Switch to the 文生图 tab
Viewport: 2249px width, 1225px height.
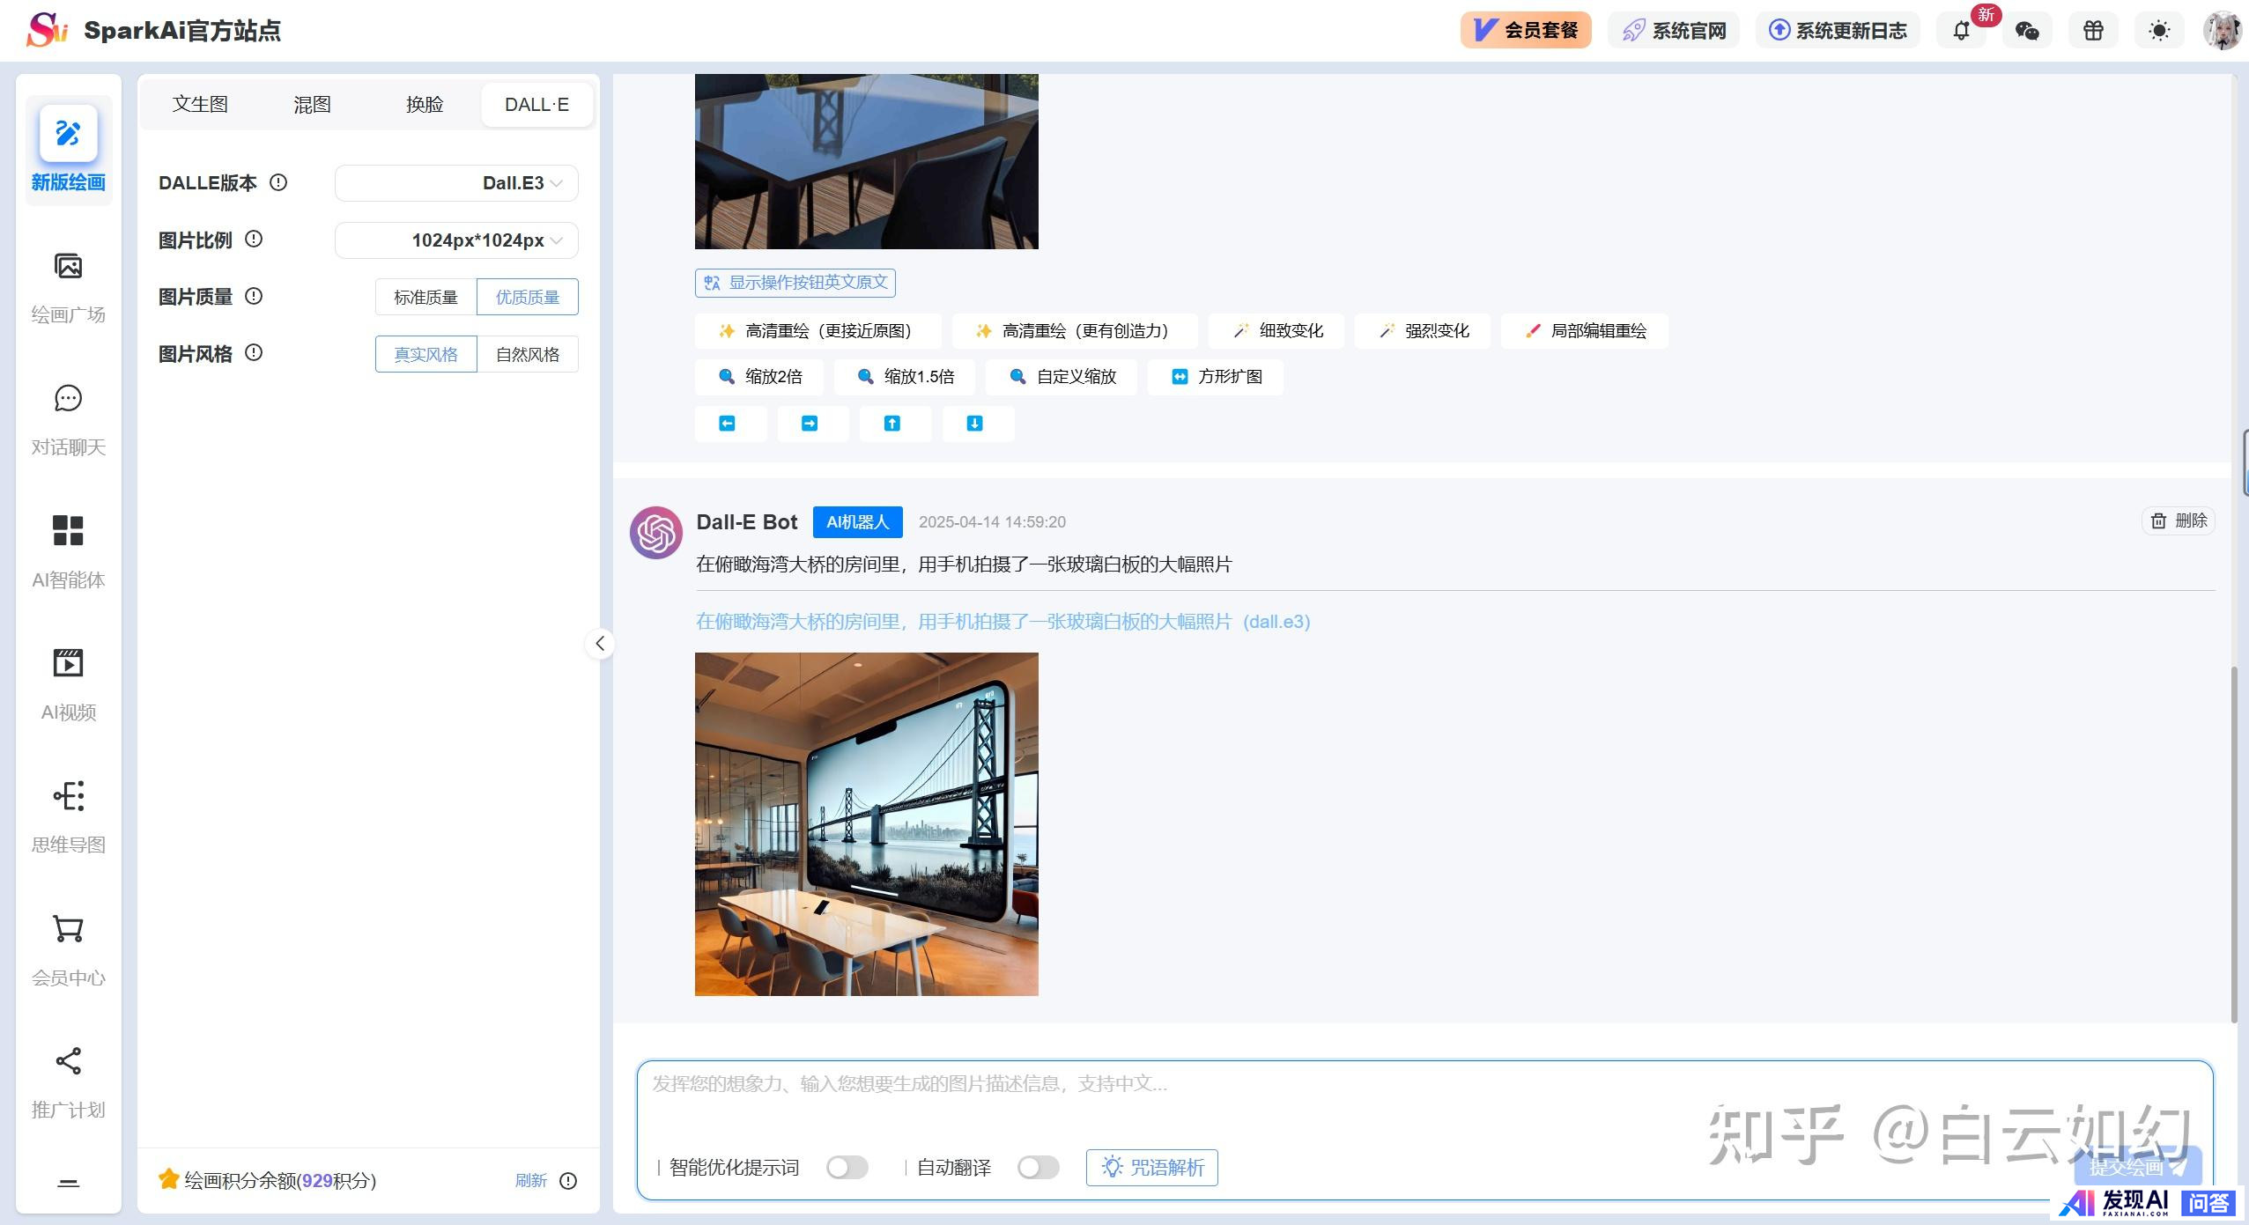(200, 104)
